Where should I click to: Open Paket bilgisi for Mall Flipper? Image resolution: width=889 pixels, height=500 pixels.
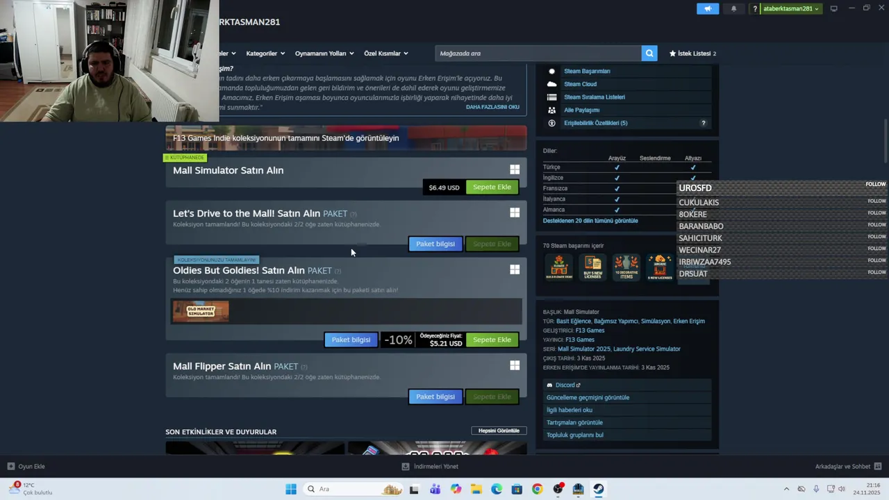point(435,397)
